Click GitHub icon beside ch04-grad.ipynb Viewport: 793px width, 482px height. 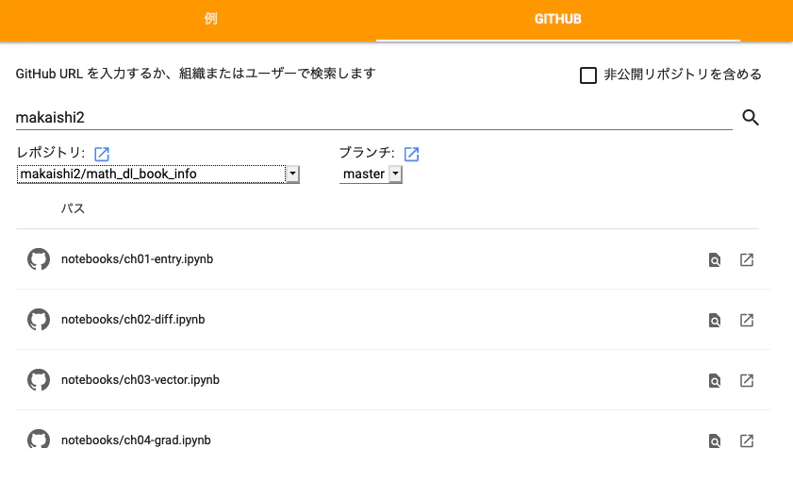pyautogui.click(x=39, y=439)
